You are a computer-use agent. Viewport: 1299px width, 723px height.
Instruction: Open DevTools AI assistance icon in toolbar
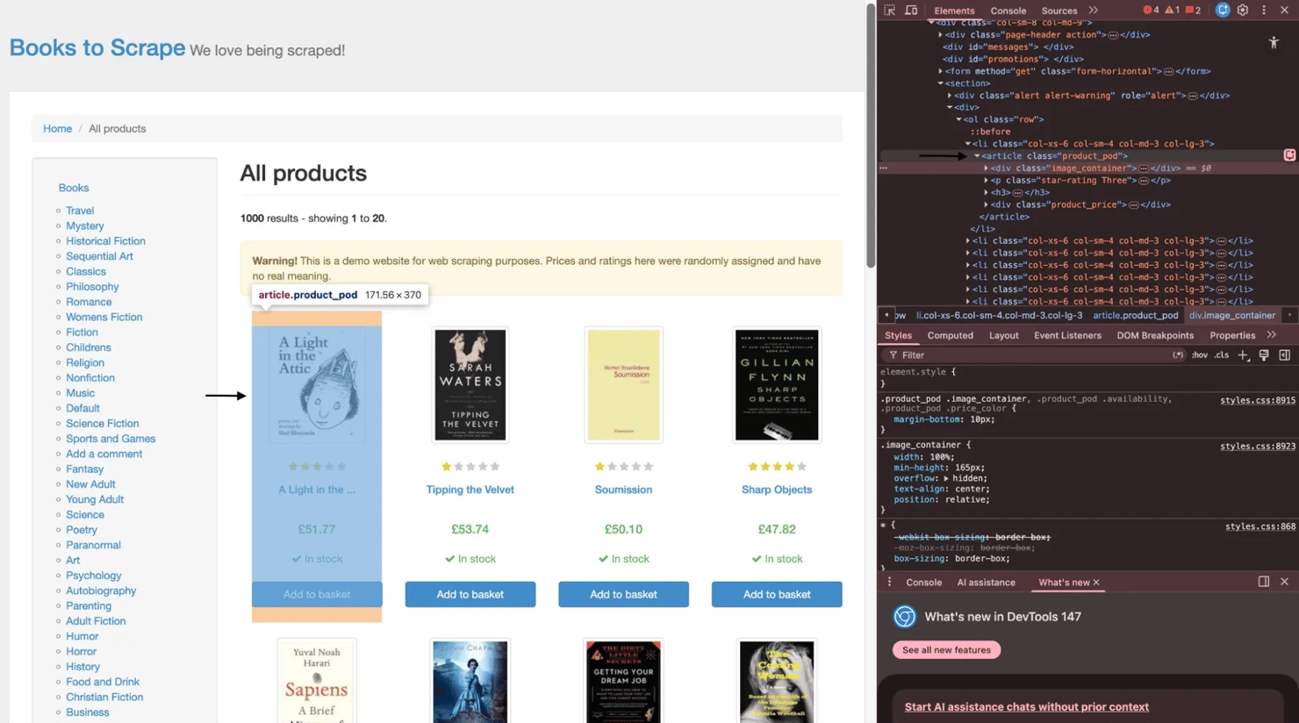click(1222, 11)
